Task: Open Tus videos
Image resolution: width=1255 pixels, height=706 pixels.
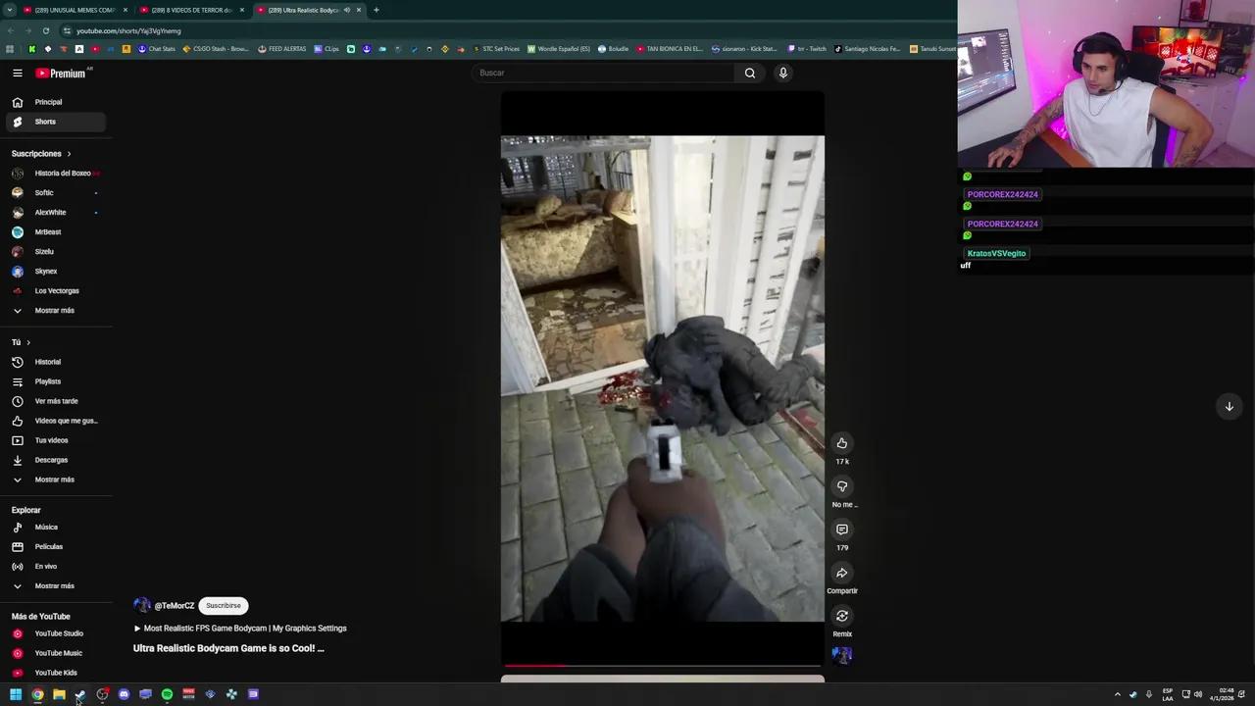Action: point(55,440)
